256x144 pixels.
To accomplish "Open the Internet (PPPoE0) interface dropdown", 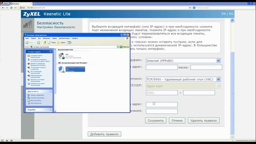I will (183, 61).
